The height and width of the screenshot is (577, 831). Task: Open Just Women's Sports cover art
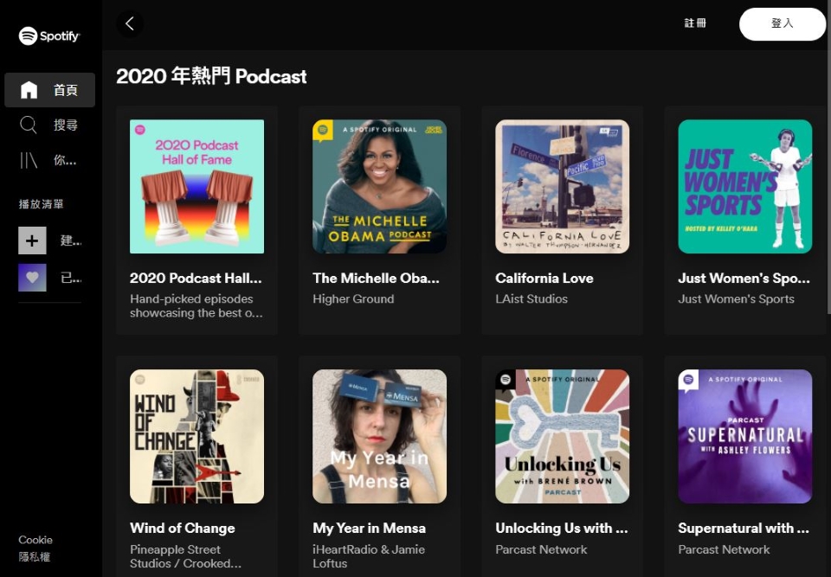[x=745, y=187]
